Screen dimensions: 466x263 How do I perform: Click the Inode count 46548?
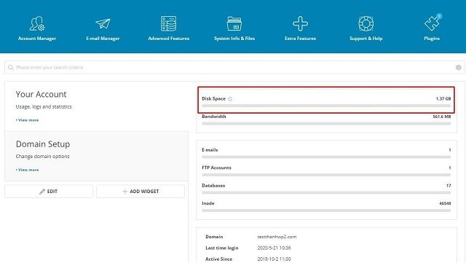[445, 203]
